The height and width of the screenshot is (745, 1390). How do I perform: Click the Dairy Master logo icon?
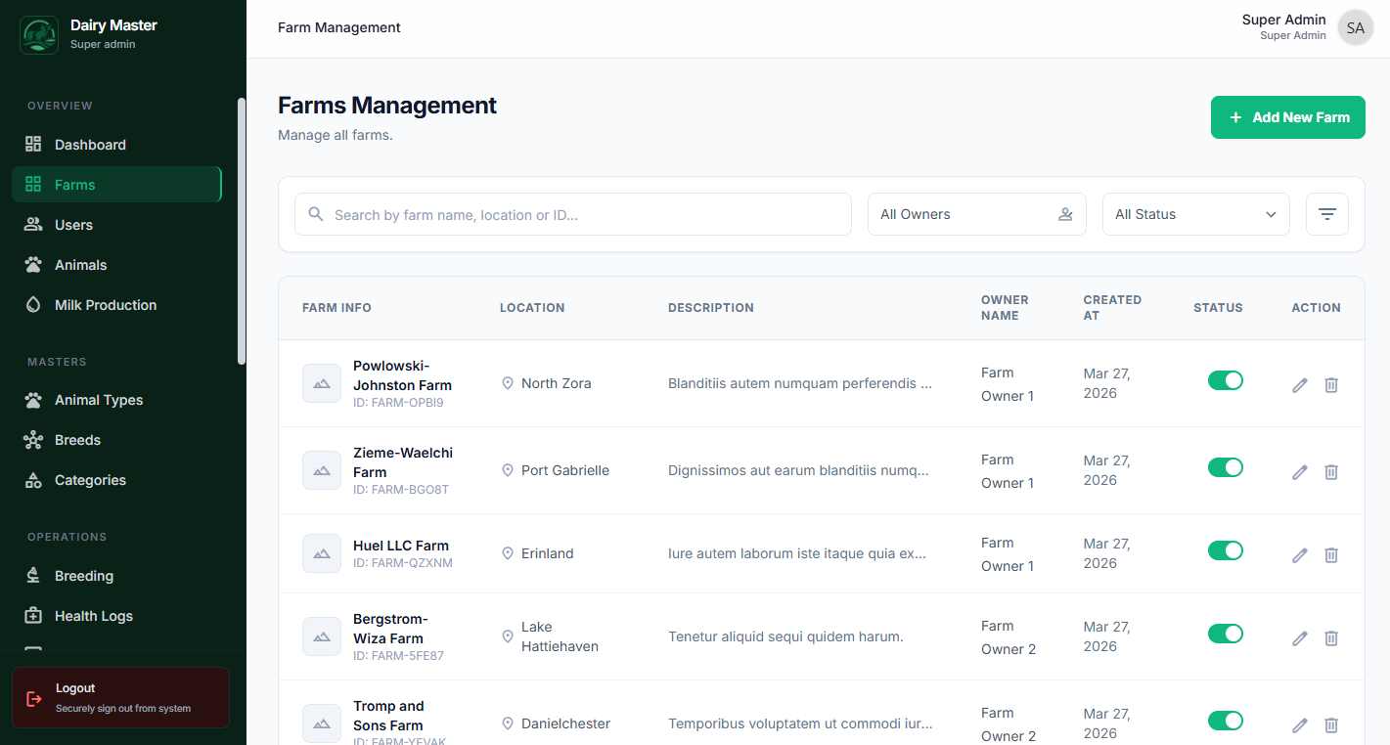39,35
